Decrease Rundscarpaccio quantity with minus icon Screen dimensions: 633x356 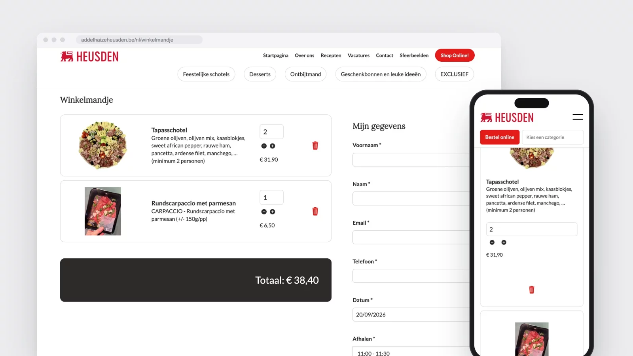pyautogui.click(x=264, y=212)
